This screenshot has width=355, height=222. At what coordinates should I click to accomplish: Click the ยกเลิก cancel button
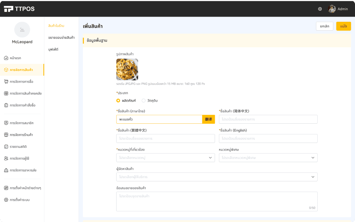click(324, 26)
